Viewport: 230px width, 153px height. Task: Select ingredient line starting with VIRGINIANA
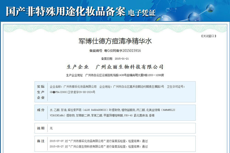tap(102, 116)
